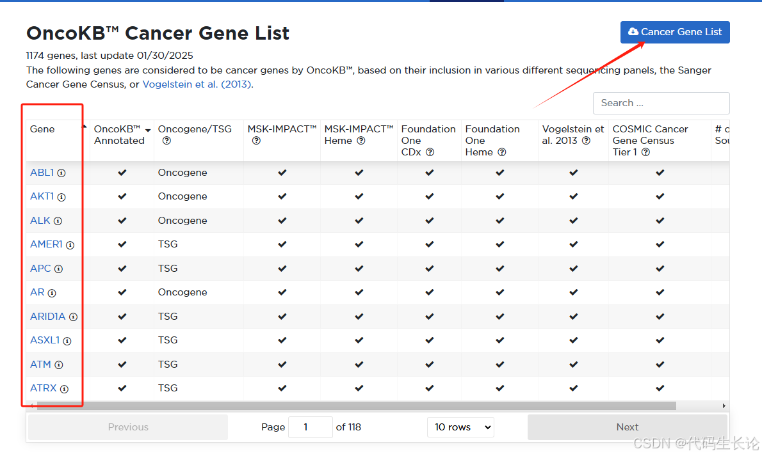The height and width of the screenshot is (456, 762).
Task: Click the info icon next to ATRX
Action: [64, 389]
